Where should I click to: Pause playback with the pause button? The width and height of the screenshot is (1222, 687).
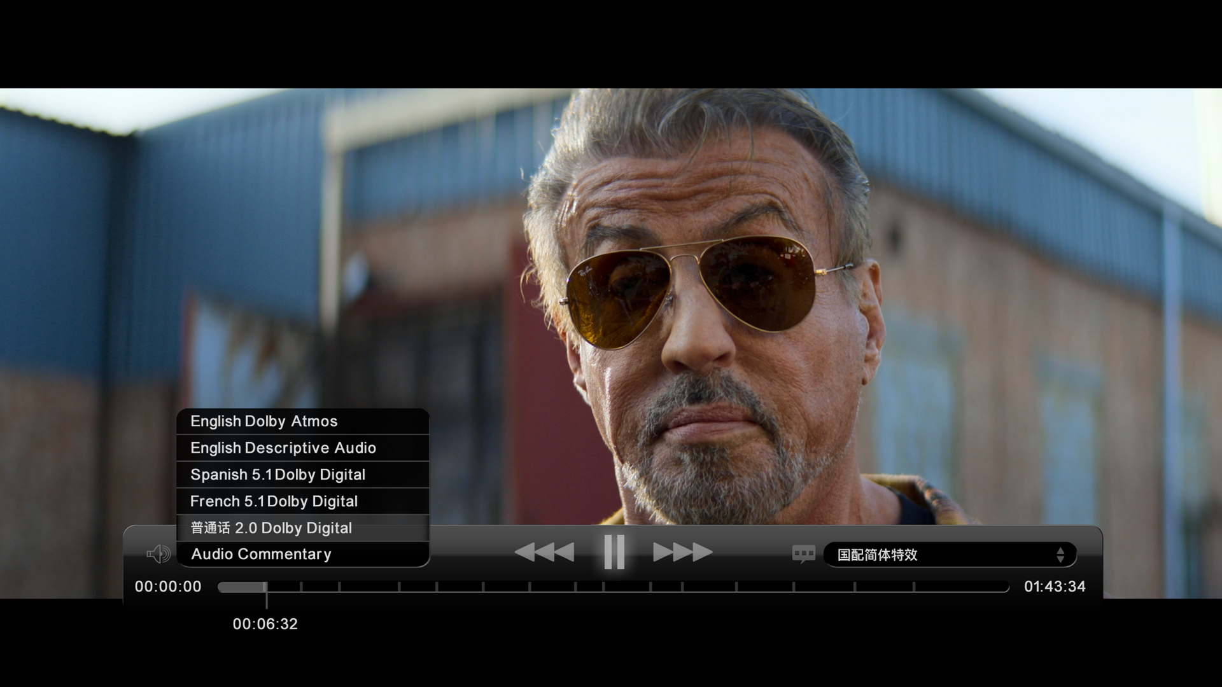[614, 552]
